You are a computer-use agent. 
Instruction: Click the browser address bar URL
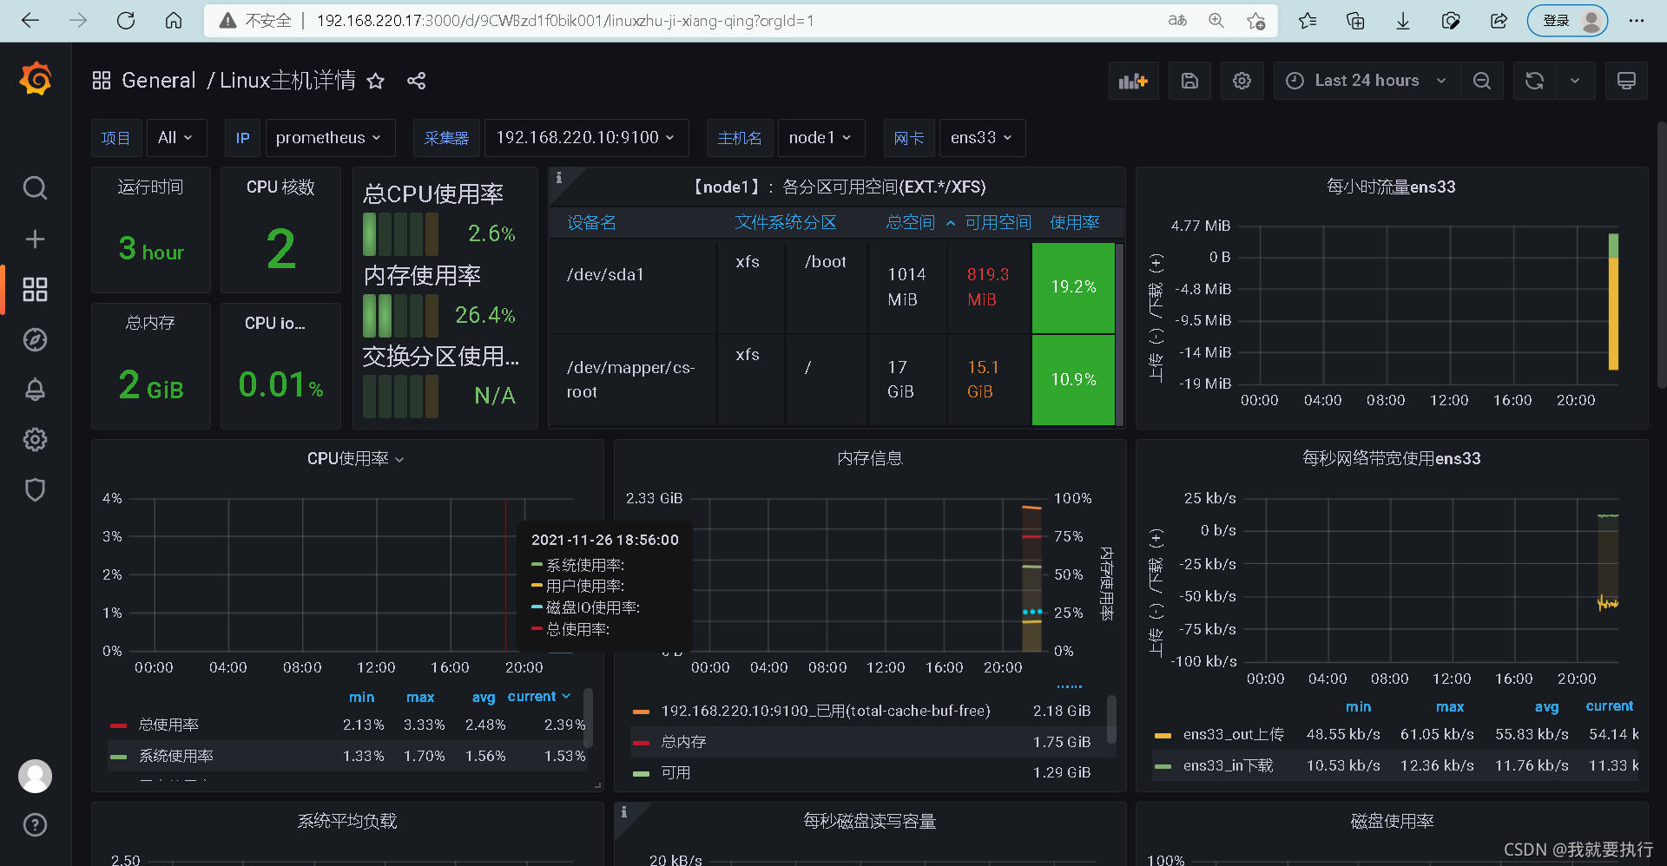click(x=564, y=21)
